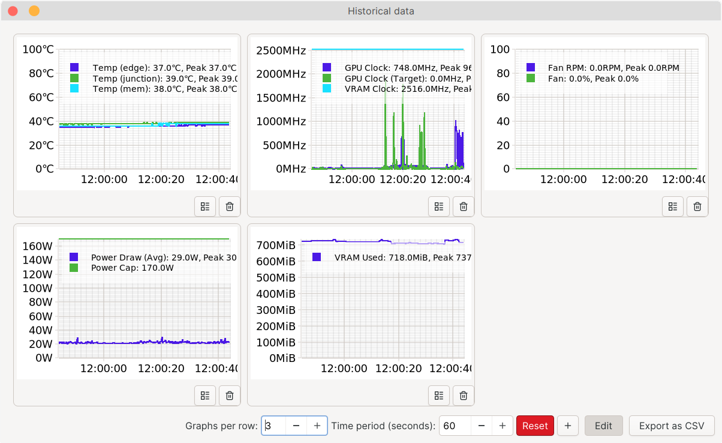Click the Temp (junction) green legend swatch
722x443 pixels.
click(x=74, y=78)
